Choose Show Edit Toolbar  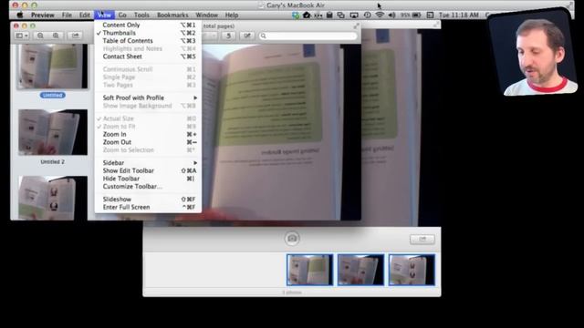click(148, 170)
